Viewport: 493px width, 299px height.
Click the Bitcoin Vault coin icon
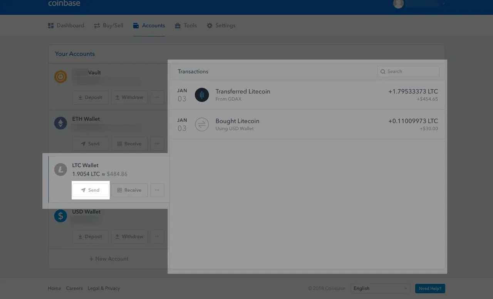click(60, 77)
